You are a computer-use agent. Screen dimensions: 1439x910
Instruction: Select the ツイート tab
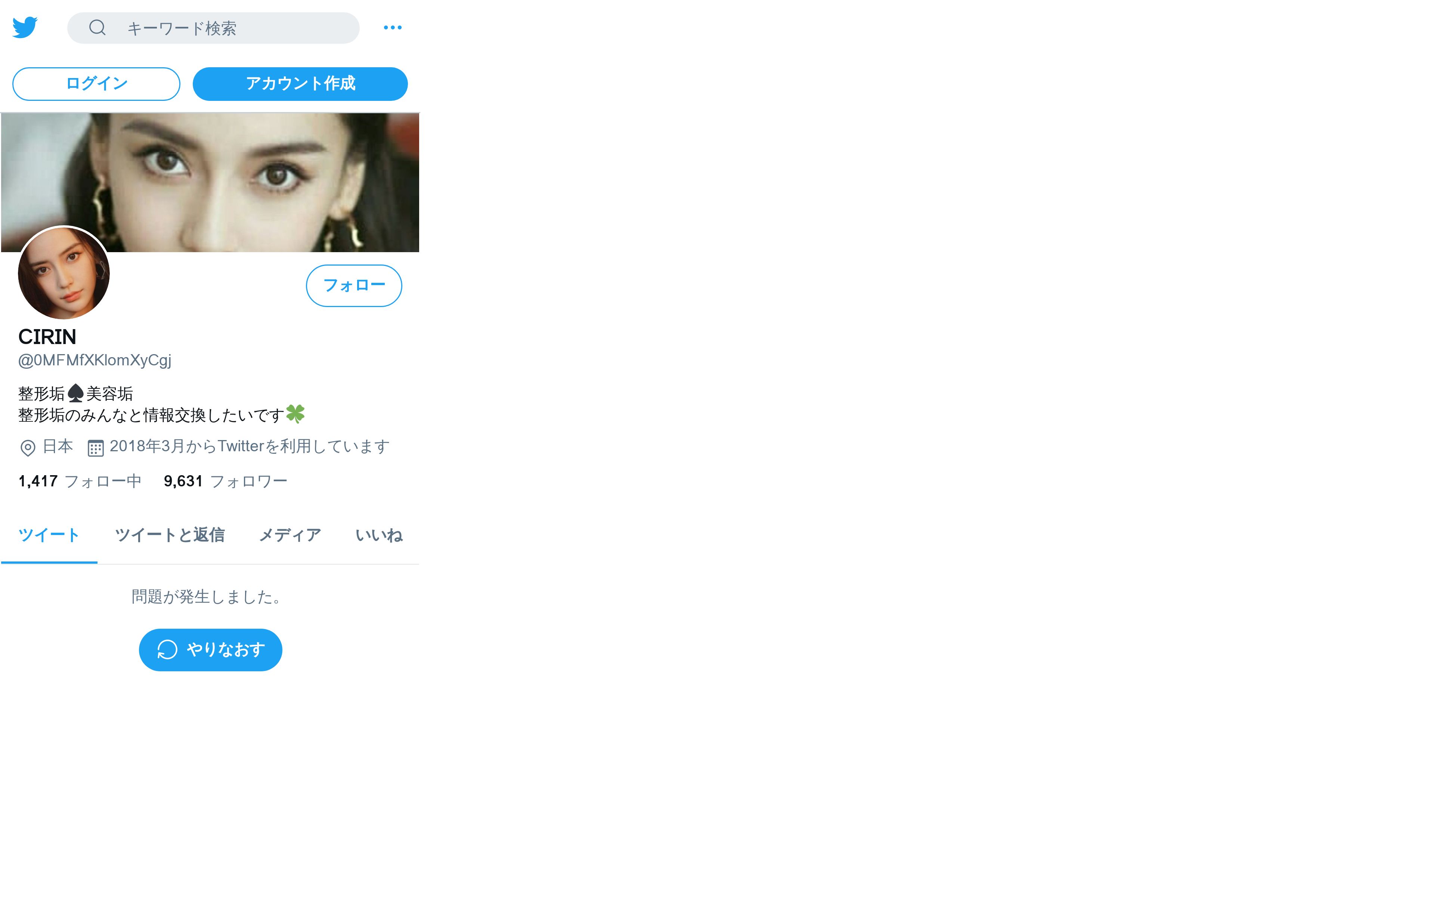pyautogui.click(x=49, y=535)
